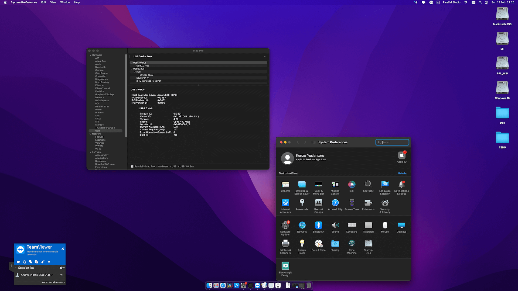Open Users & Groups pane
Screen dimensions: 518x291
pyautogui.click(x=318, y=206)
